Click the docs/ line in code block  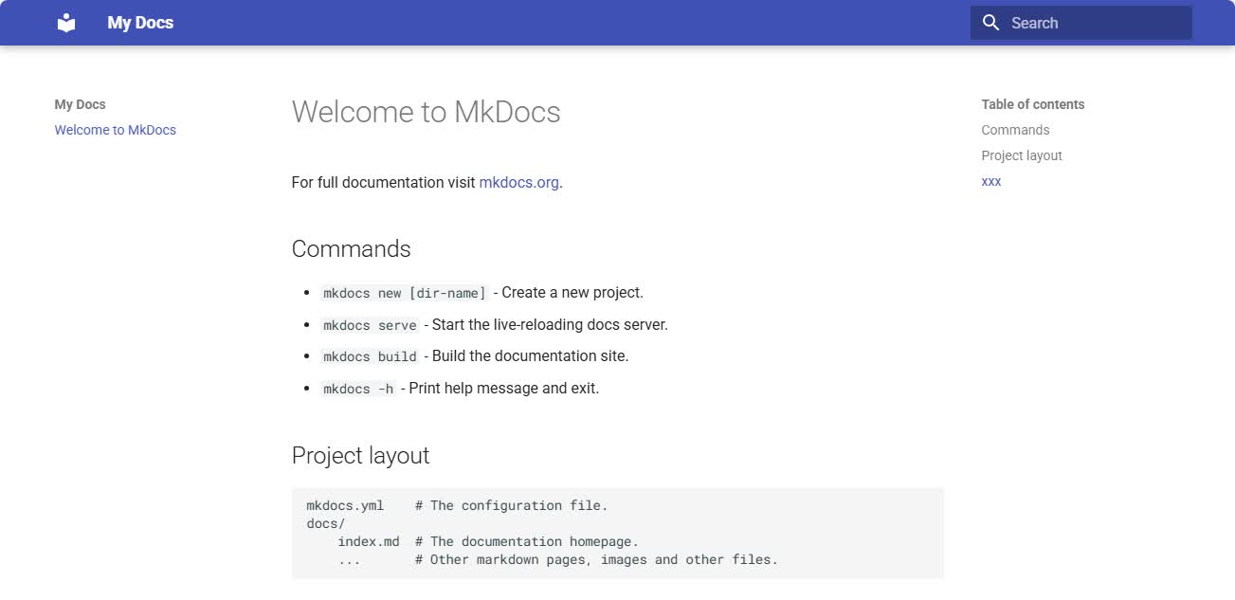326,523
